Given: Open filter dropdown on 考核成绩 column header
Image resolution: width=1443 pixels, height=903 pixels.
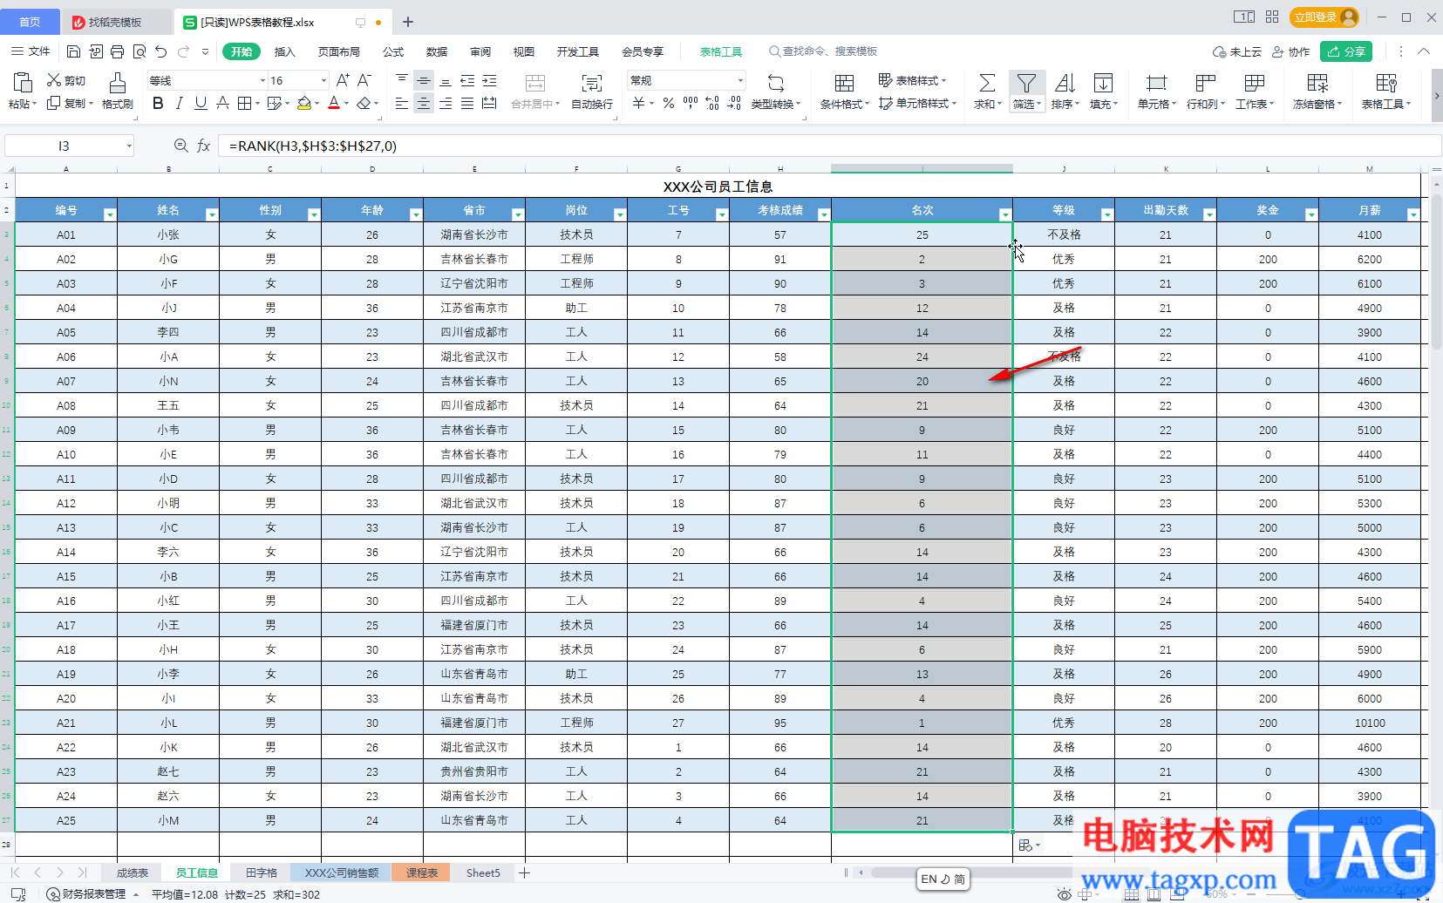Looking at the screenshot, I should point(823,214).
